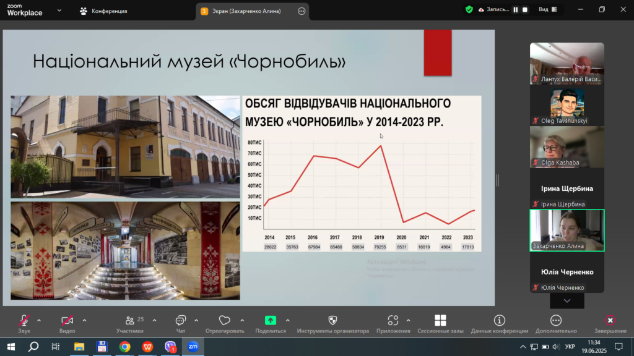Show hidden system tray icons
The height and width of the screenshot is (356, 634).
(523, 347)
